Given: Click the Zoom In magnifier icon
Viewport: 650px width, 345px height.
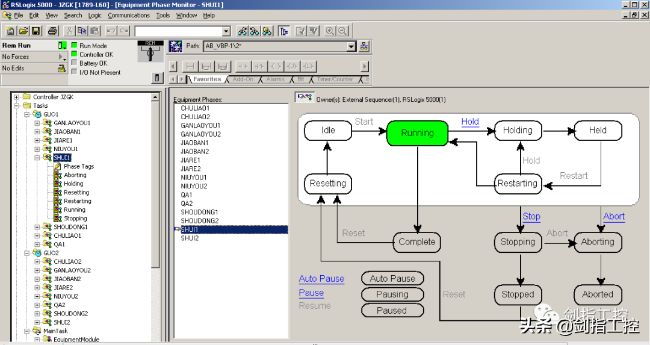Looking at the screenshot, I should pos(330,31).
